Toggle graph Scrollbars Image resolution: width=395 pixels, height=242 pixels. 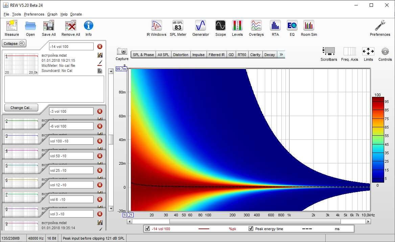point(328,54)
